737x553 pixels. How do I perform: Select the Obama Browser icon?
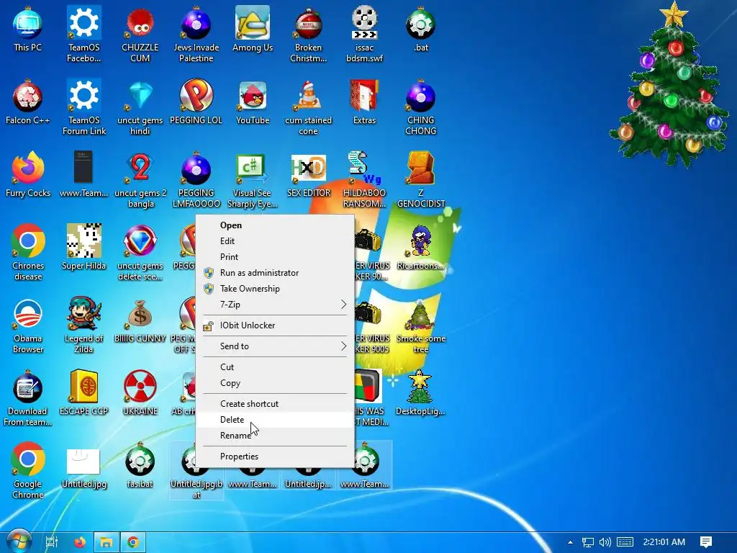pyautogui.click(x=28, y=325)
